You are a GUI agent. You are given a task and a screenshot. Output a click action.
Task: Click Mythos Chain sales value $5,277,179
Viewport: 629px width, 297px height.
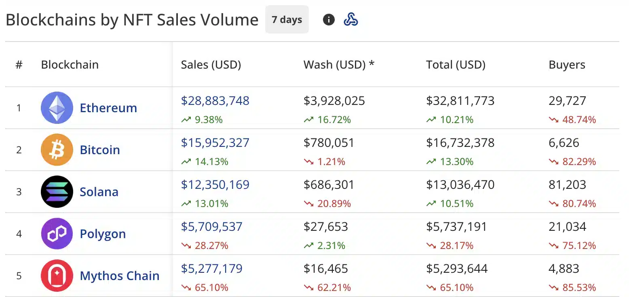tap(212, 268)
